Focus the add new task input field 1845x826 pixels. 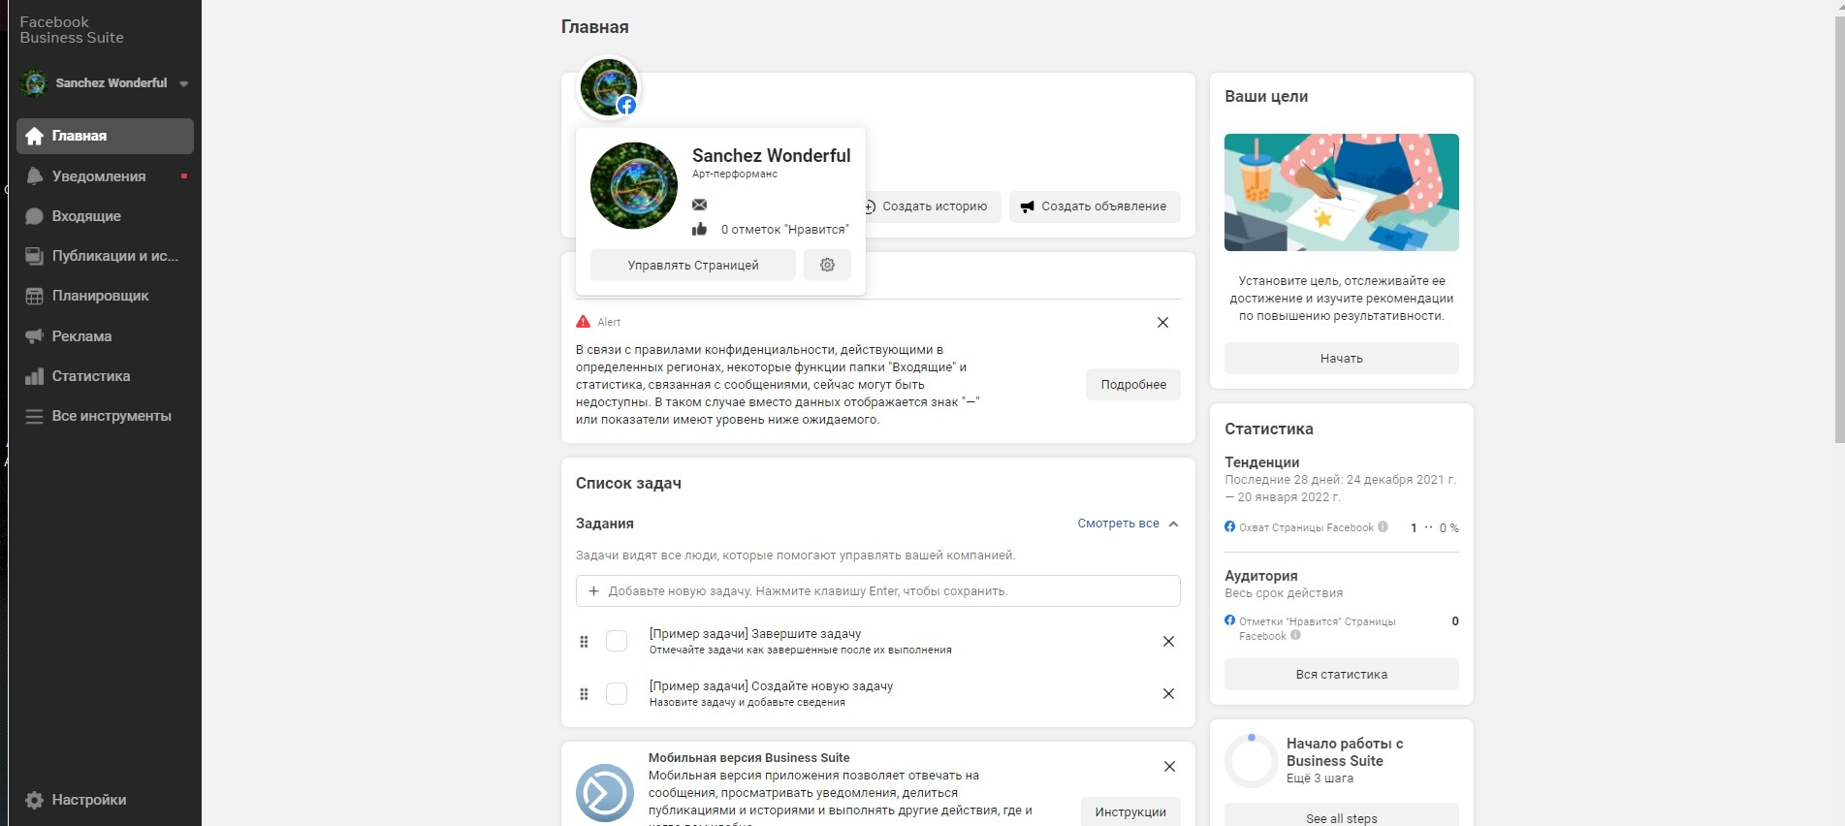[x=878, y=590]
